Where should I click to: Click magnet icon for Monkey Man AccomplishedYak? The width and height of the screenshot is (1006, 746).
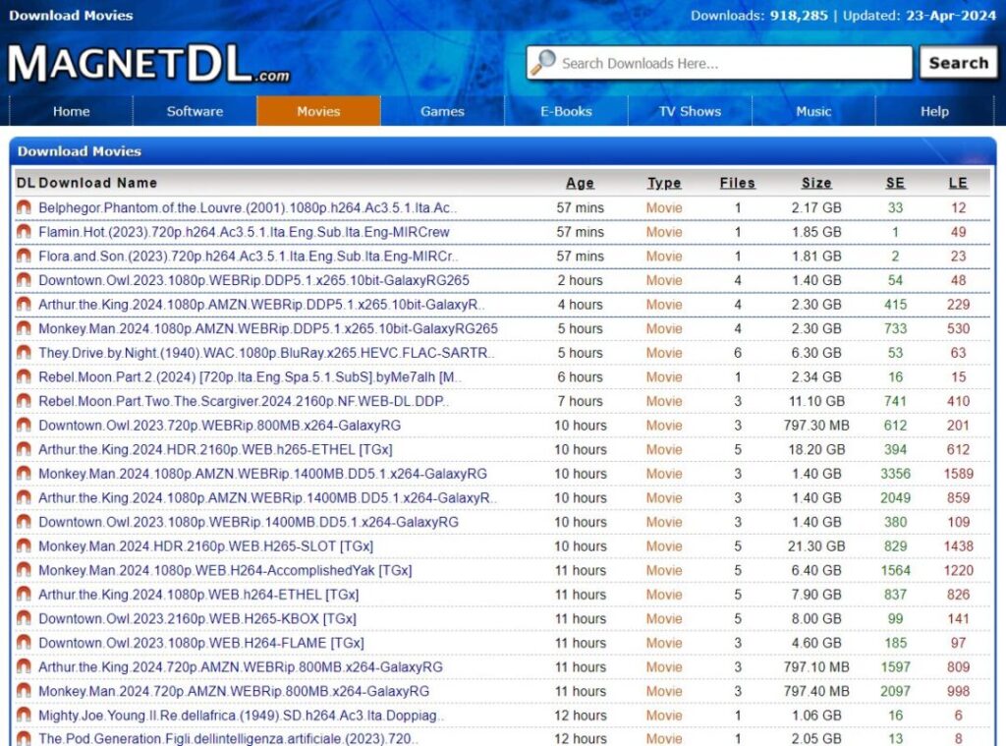[x=24, y=570]
